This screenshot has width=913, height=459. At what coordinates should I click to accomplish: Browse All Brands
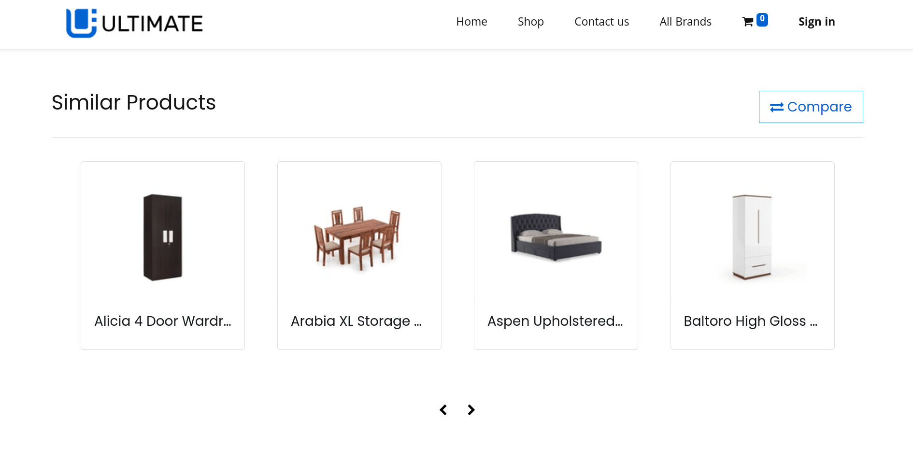click(x=685, y=22)
